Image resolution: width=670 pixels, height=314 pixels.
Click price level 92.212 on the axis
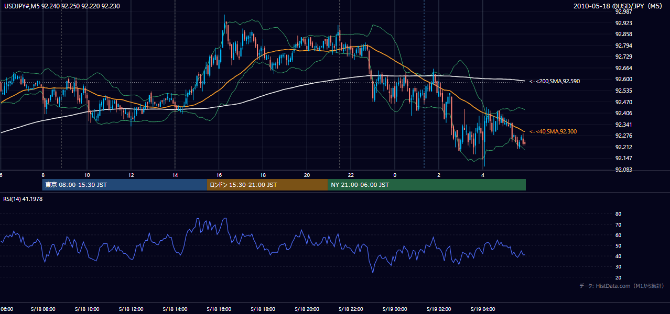[623, 147]
